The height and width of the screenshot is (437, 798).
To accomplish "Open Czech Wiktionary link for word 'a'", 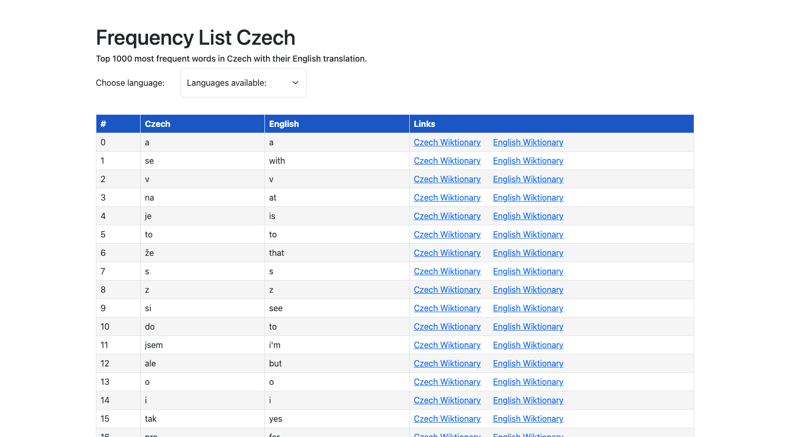I will 447,142.
